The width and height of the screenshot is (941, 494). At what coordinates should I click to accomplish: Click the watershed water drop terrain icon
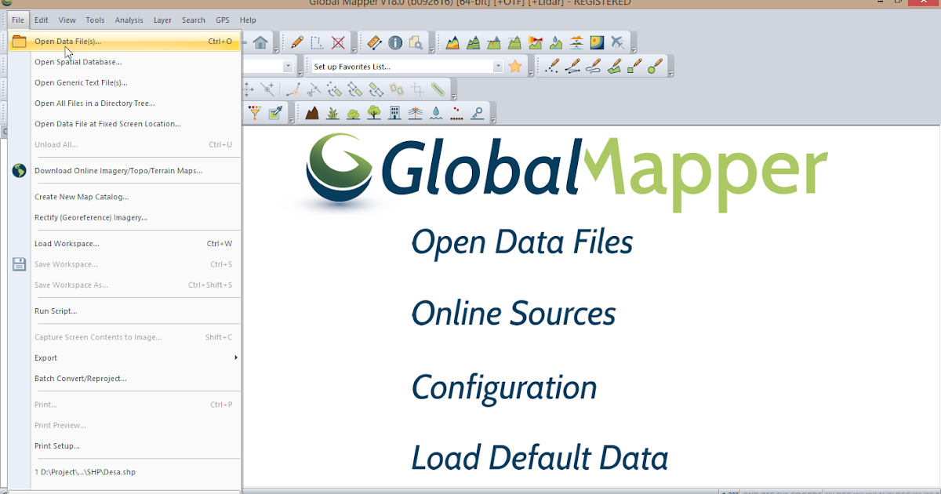556,42
